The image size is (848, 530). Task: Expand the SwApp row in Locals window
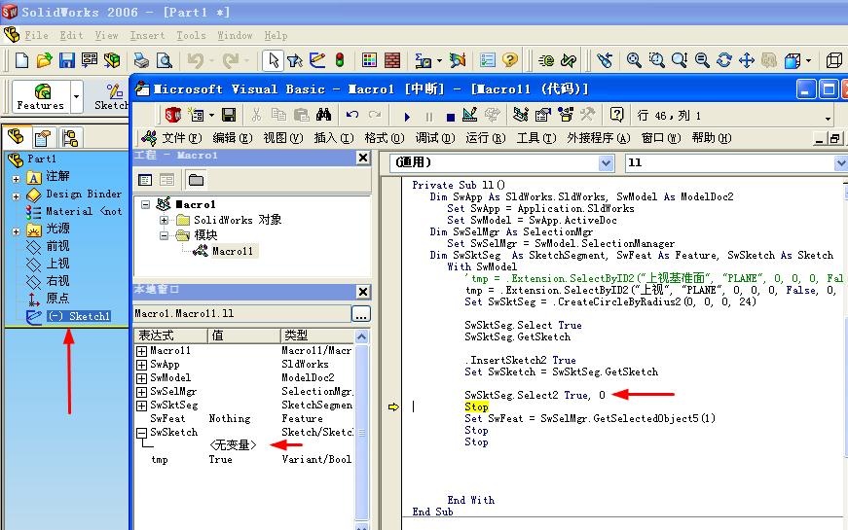tap(142, 365)
